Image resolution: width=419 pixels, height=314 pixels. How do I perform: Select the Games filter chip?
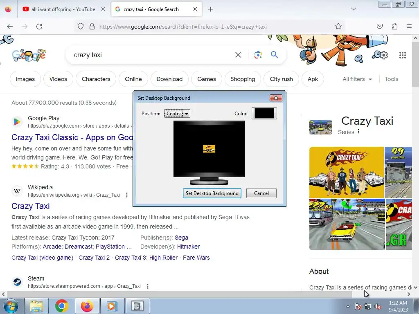tap(207, 79)
